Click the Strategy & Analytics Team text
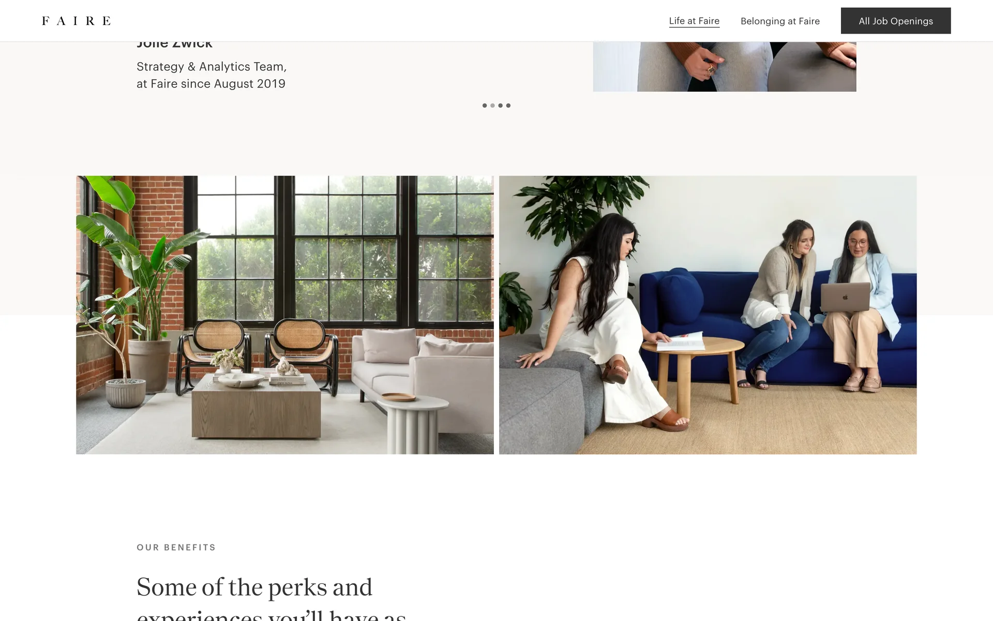The image size is (993, 621). (x=212, y=67)
